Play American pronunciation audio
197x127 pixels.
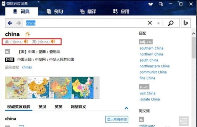(26, 41)
